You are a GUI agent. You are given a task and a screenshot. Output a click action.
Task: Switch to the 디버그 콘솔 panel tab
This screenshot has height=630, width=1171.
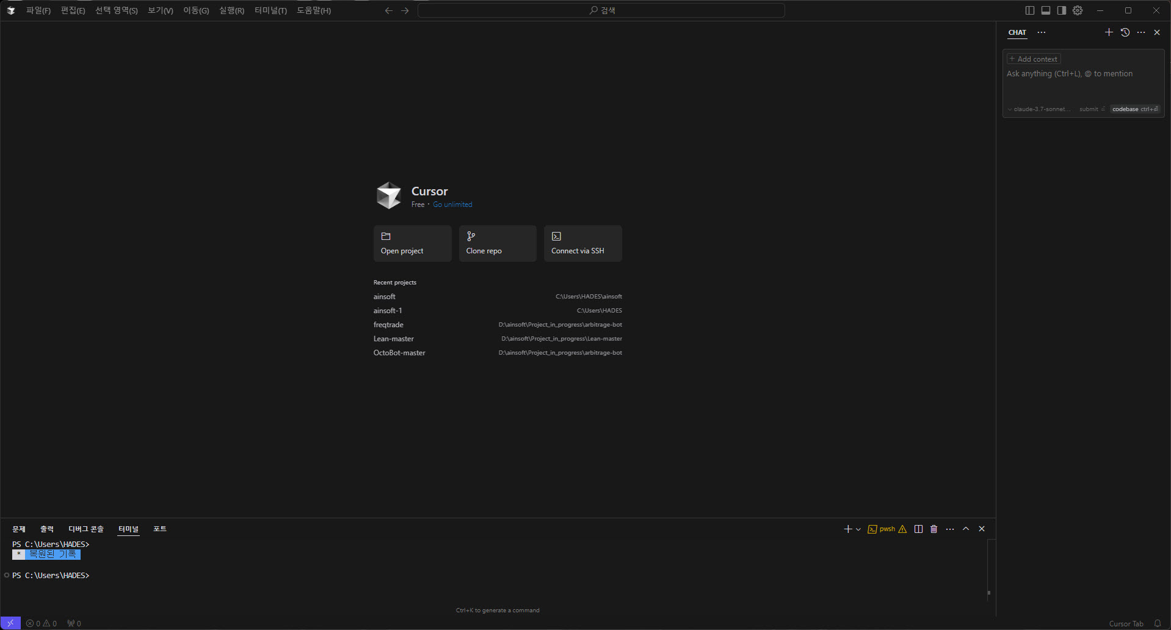point(86,529)
